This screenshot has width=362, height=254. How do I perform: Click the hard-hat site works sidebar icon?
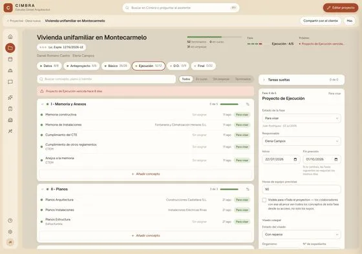[10, 70]
